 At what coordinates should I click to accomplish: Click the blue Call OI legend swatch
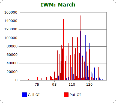[x=24, y=95]
